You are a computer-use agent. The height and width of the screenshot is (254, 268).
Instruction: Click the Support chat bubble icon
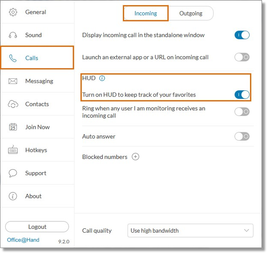(13, 173)
